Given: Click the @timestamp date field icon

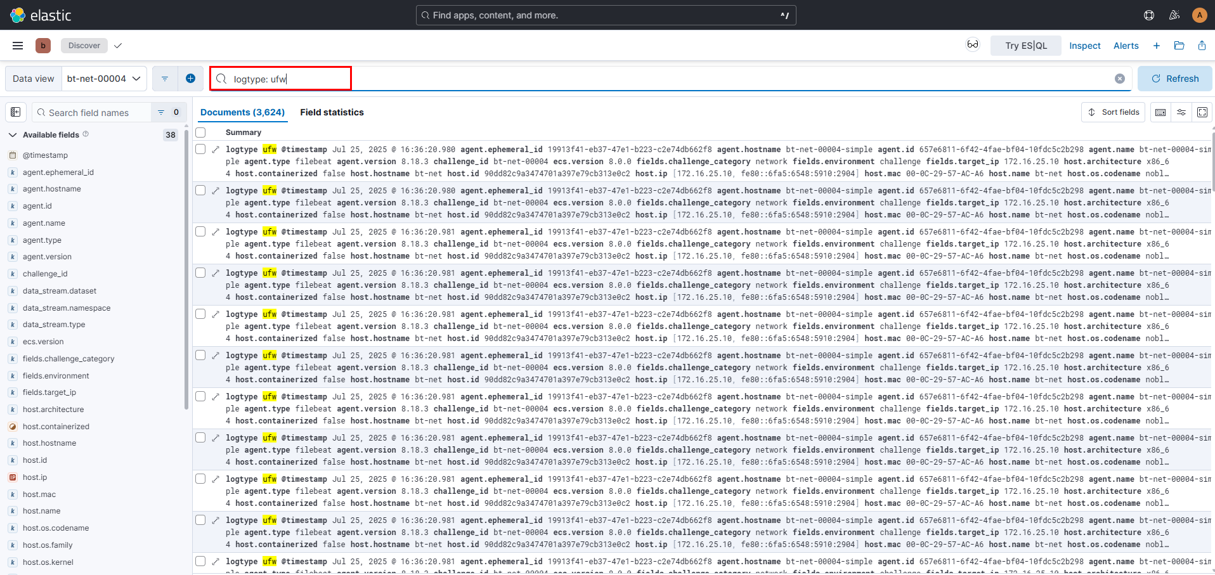Looking at the screenshot, I should [x=13, y=155].
